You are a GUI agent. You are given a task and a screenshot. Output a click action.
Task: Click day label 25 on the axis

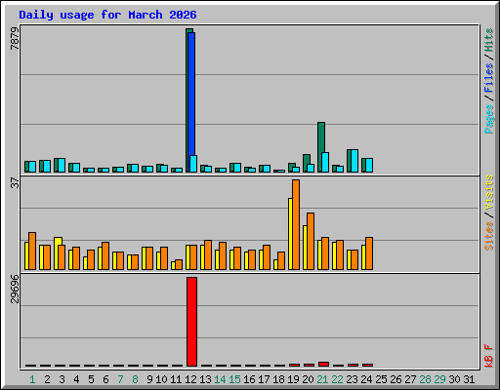pyautogui.click(x=381, y=379)
